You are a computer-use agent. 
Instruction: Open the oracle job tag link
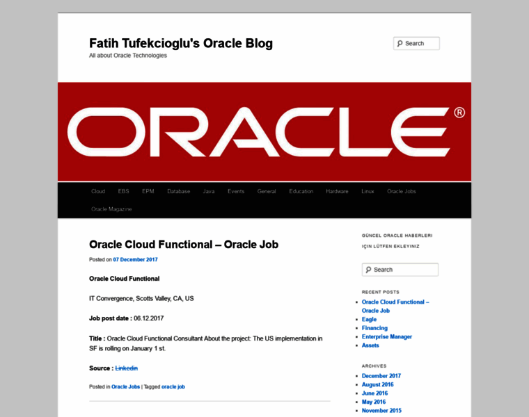[173, 386]
